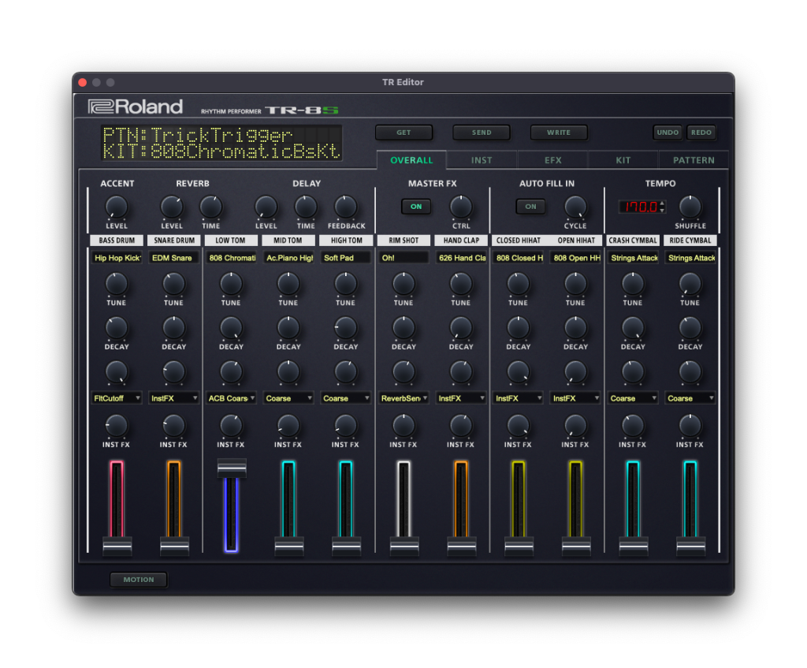Expand the ACB Coarse dropdown for Low Tom
Image resolution: width=807 pixels, height=668 pixels.
pos(231,398)
